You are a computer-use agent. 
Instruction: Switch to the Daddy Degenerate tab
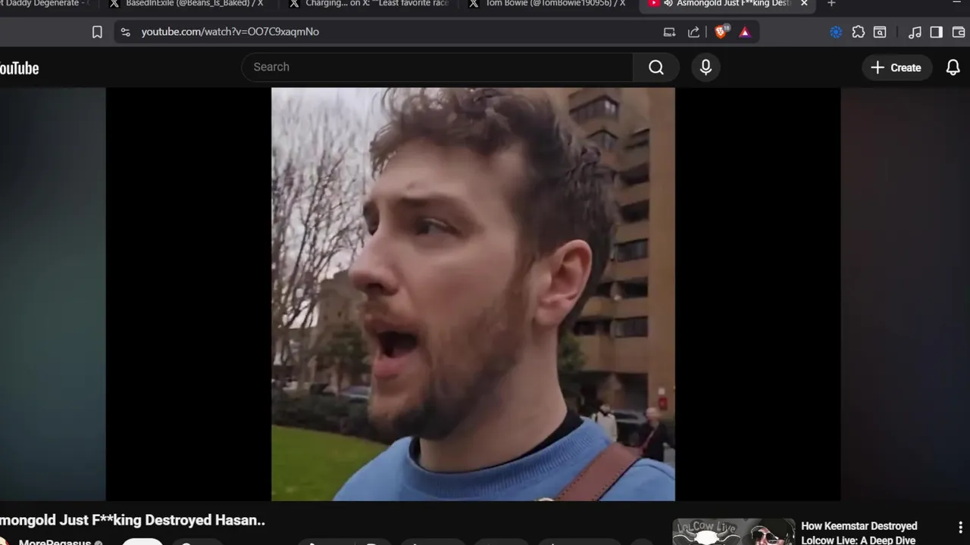[x=47, y=4]
